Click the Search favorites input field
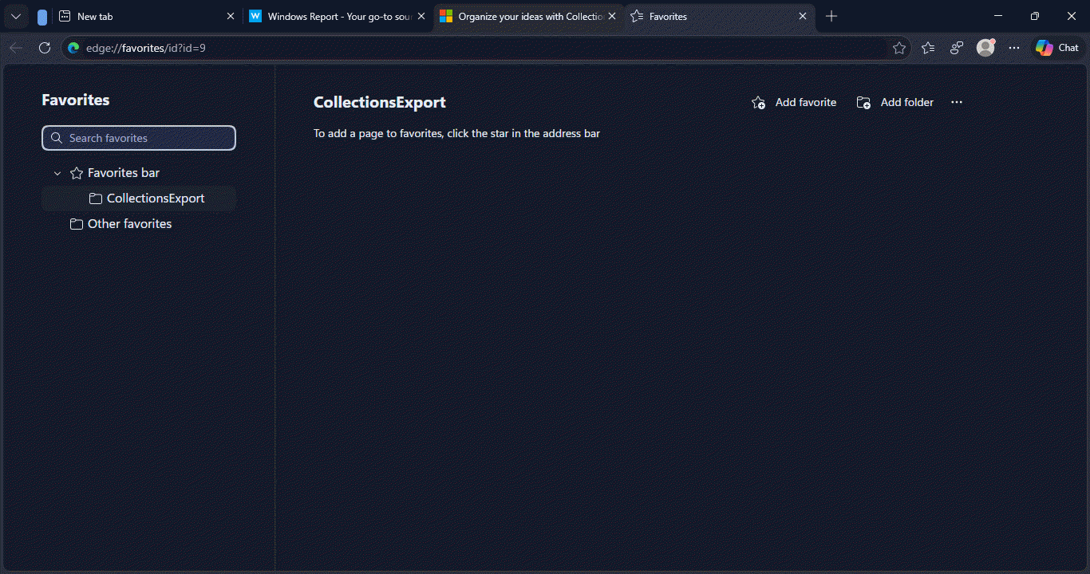1090x574 pixels. (x=139, y=138)
